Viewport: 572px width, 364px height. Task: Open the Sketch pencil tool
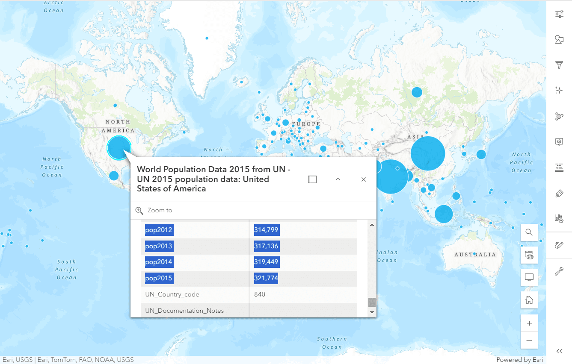(559, 245)
